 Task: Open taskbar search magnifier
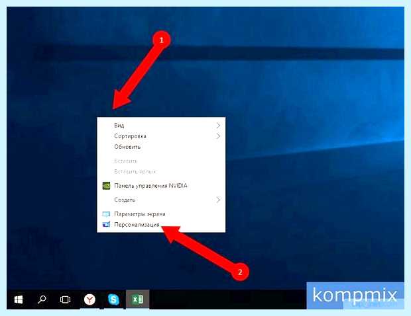pos(42,299)
